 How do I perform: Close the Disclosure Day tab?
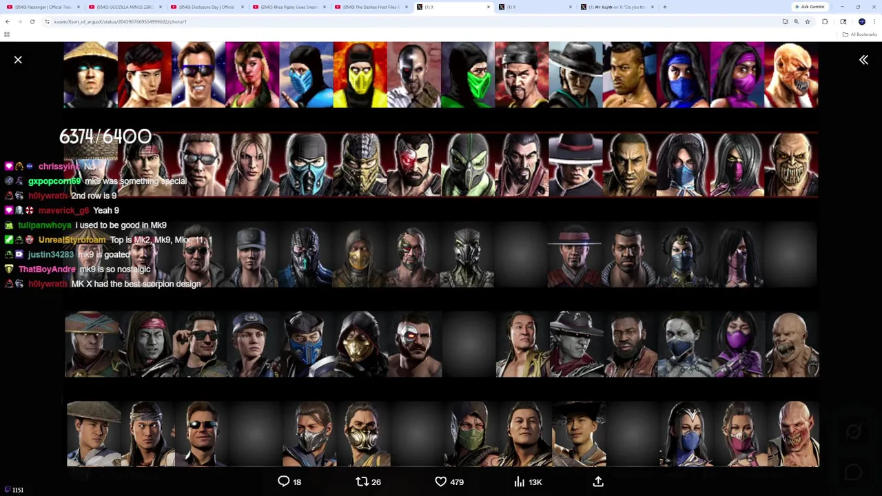coord(242,7)
